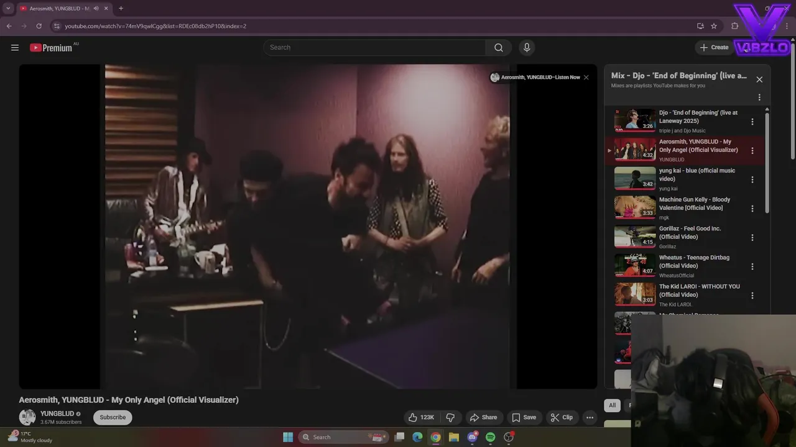This screenshot has height=447, width=796.
Task: Open the weather widget showing 17°C
Action: pos(30,437)
